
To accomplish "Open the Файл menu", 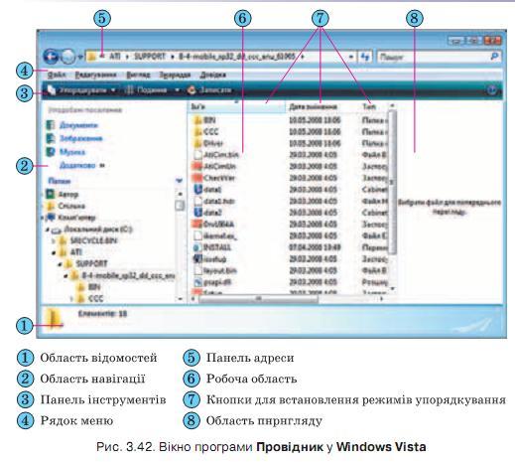I will 57,76.
